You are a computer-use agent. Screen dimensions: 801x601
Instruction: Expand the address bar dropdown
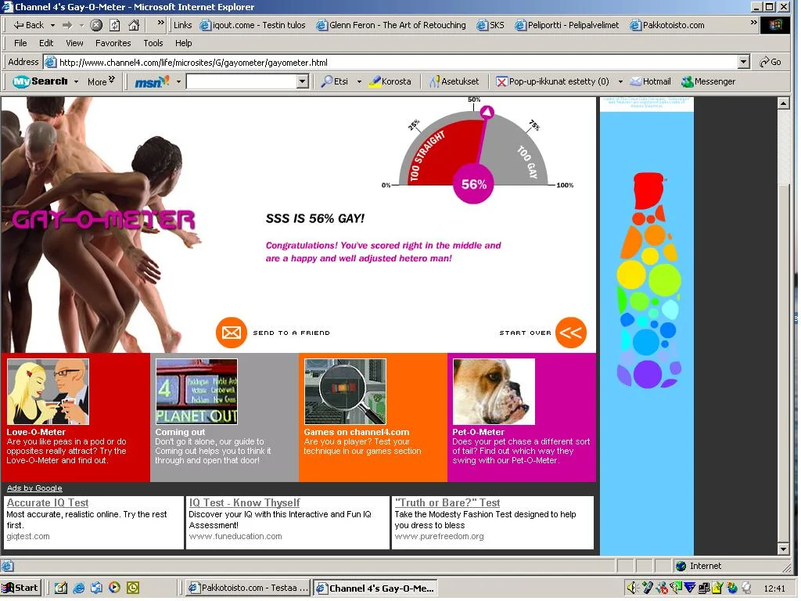tap(744, 62)
